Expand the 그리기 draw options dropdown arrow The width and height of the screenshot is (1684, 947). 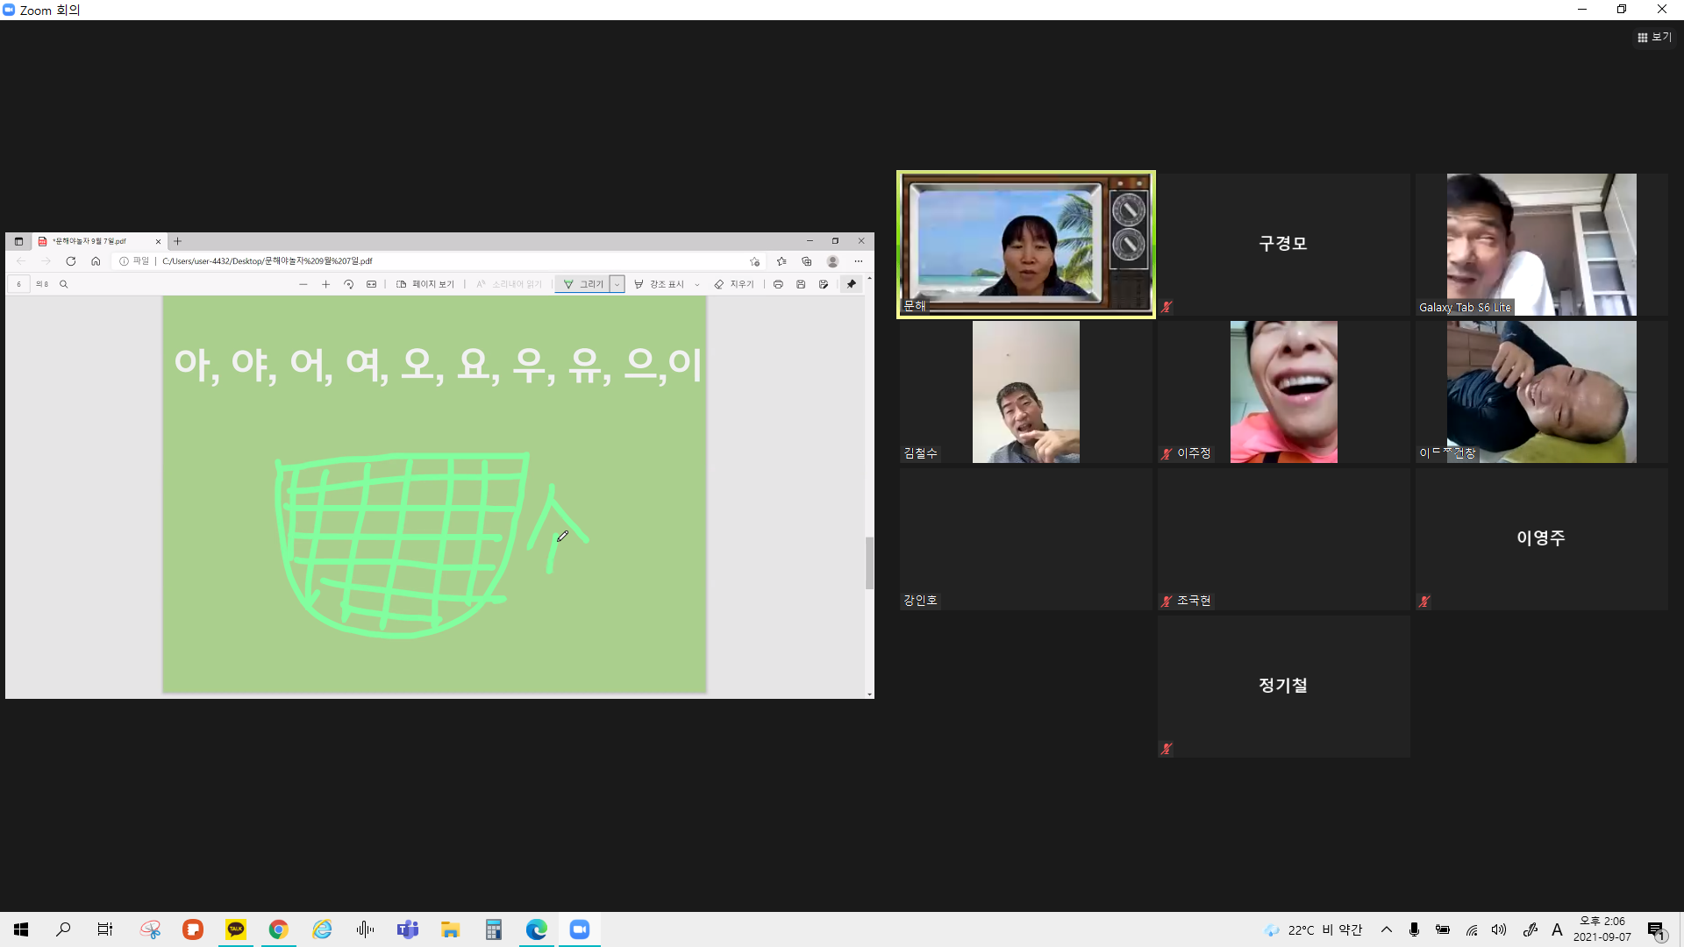click(x=617, y=284)
